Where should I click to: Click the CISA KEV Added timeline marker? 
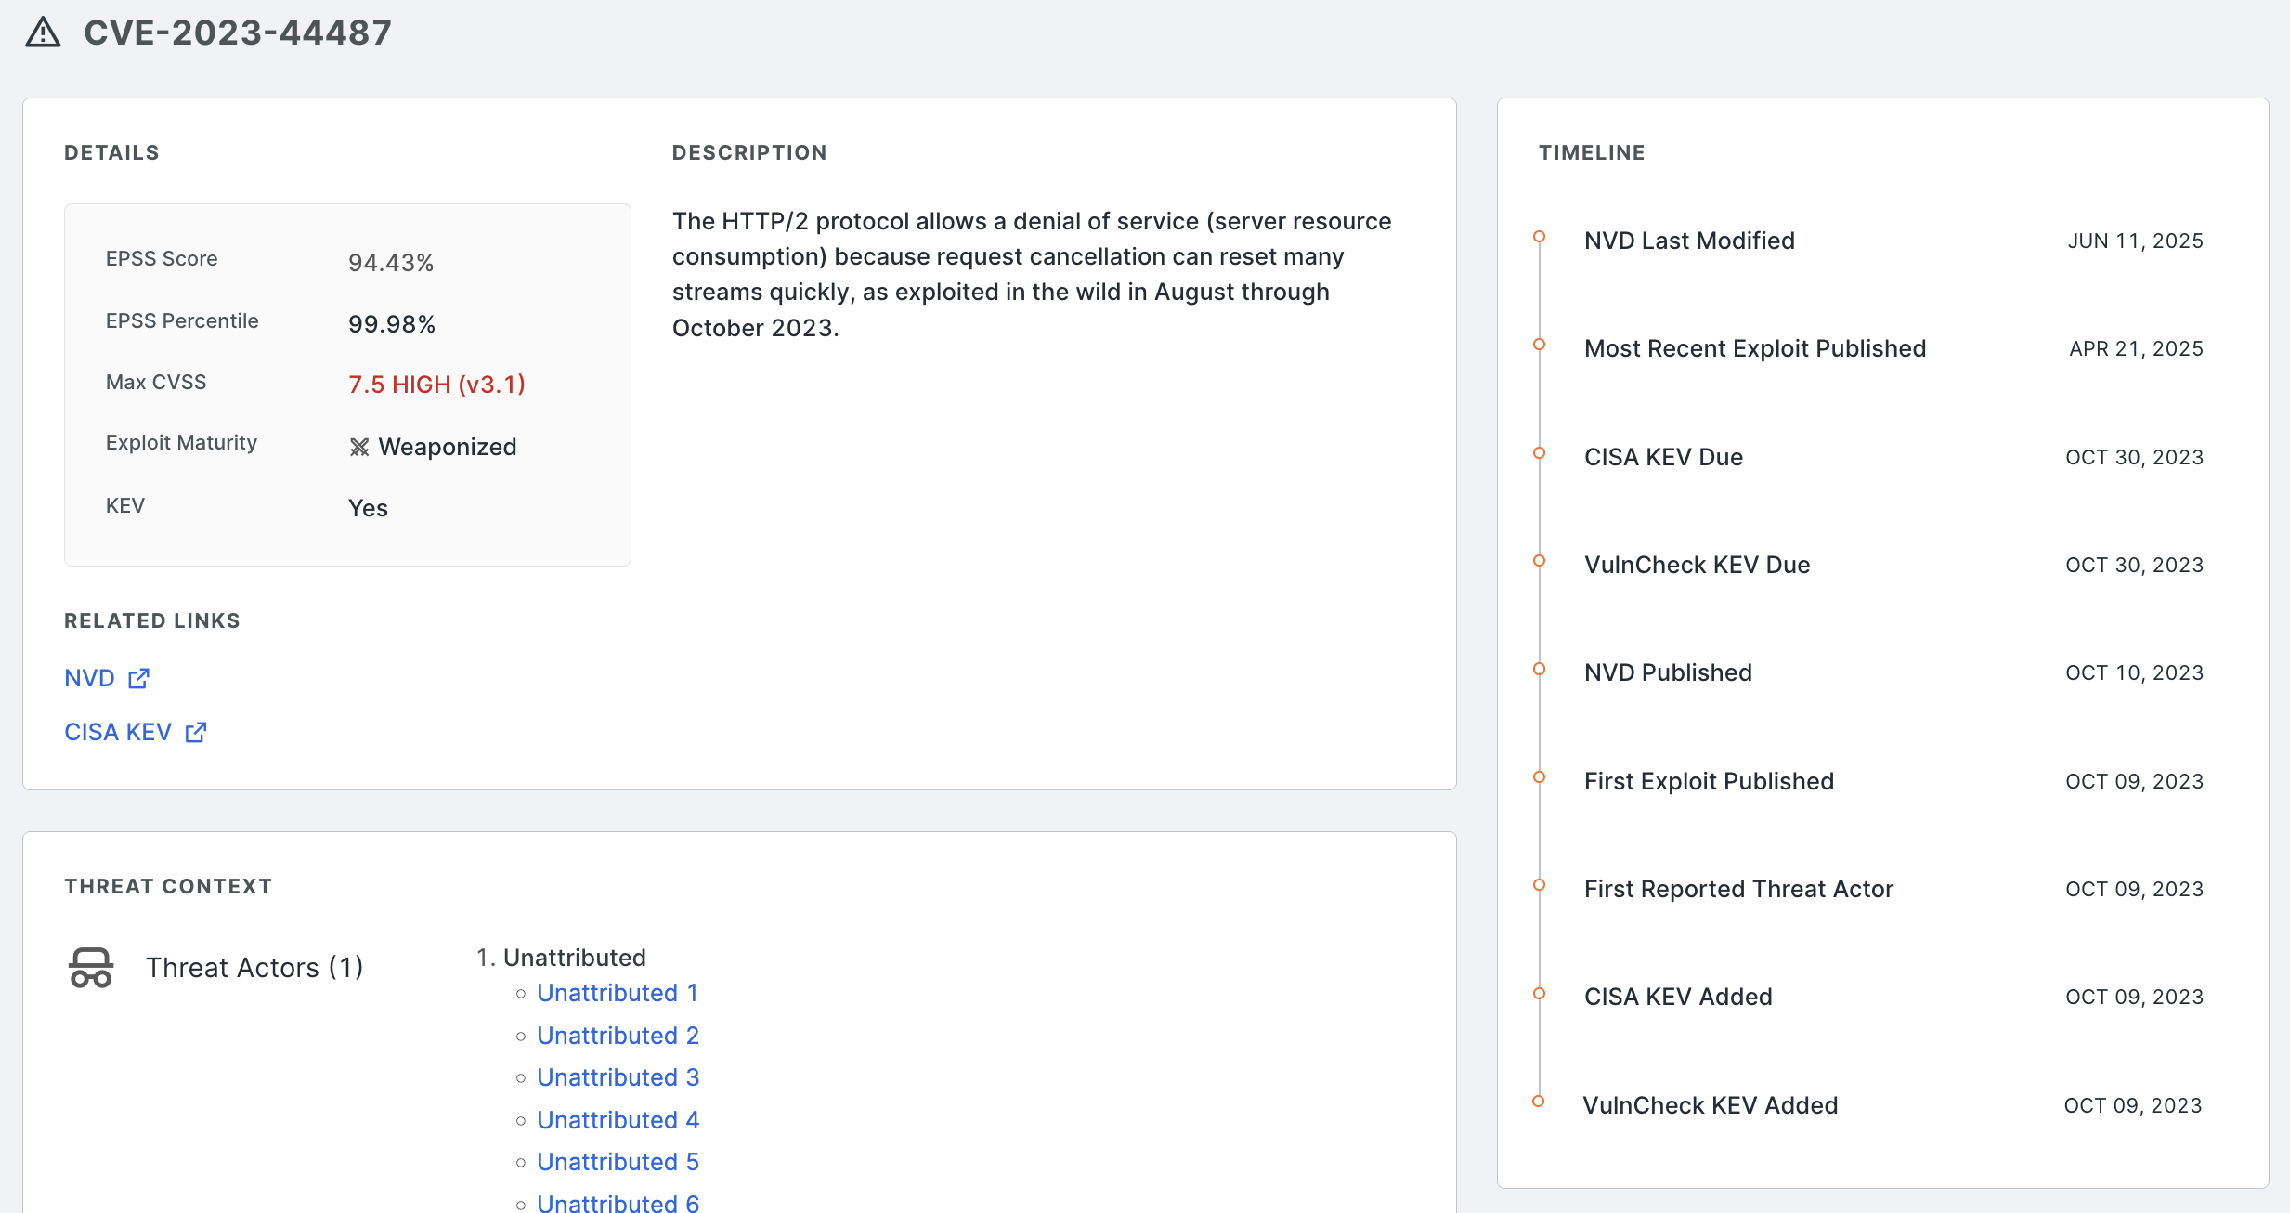(1539, 993)
